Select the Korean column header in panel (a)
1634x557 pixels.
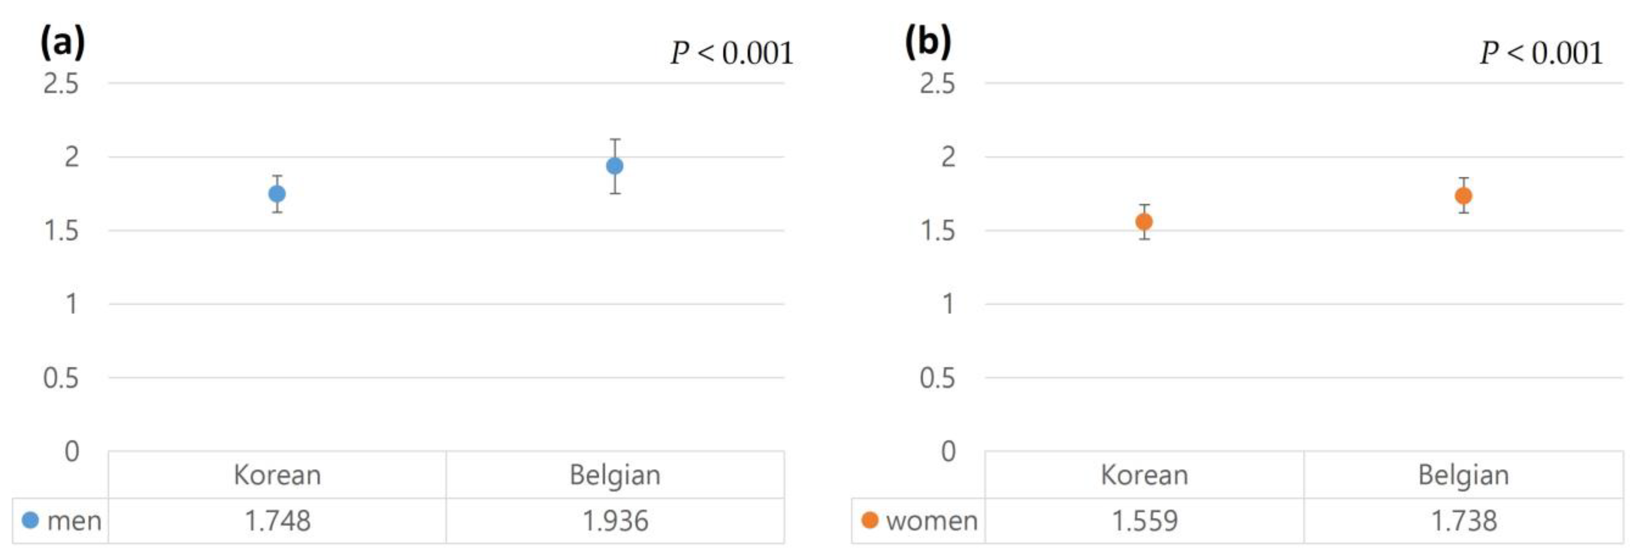pyautogui.click(x=277, y=475)
